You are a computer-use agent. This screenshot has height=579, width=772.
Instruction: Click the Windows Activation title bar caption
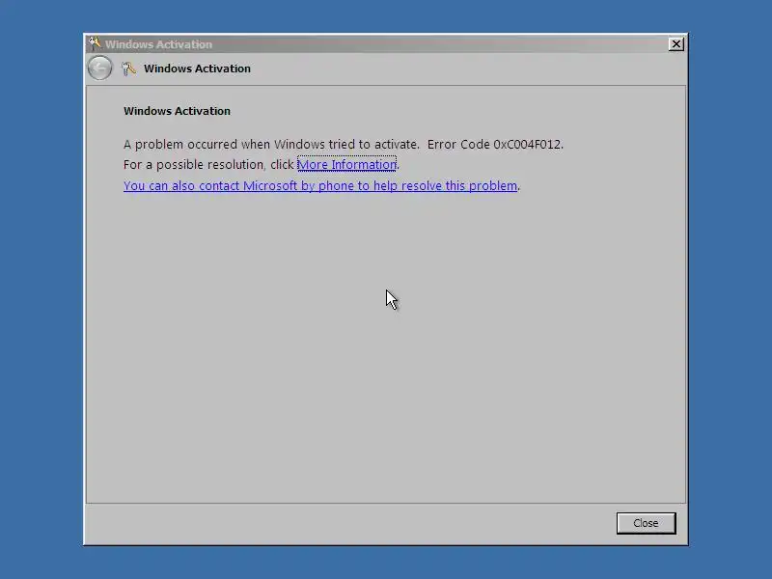[x=158, y=44]
